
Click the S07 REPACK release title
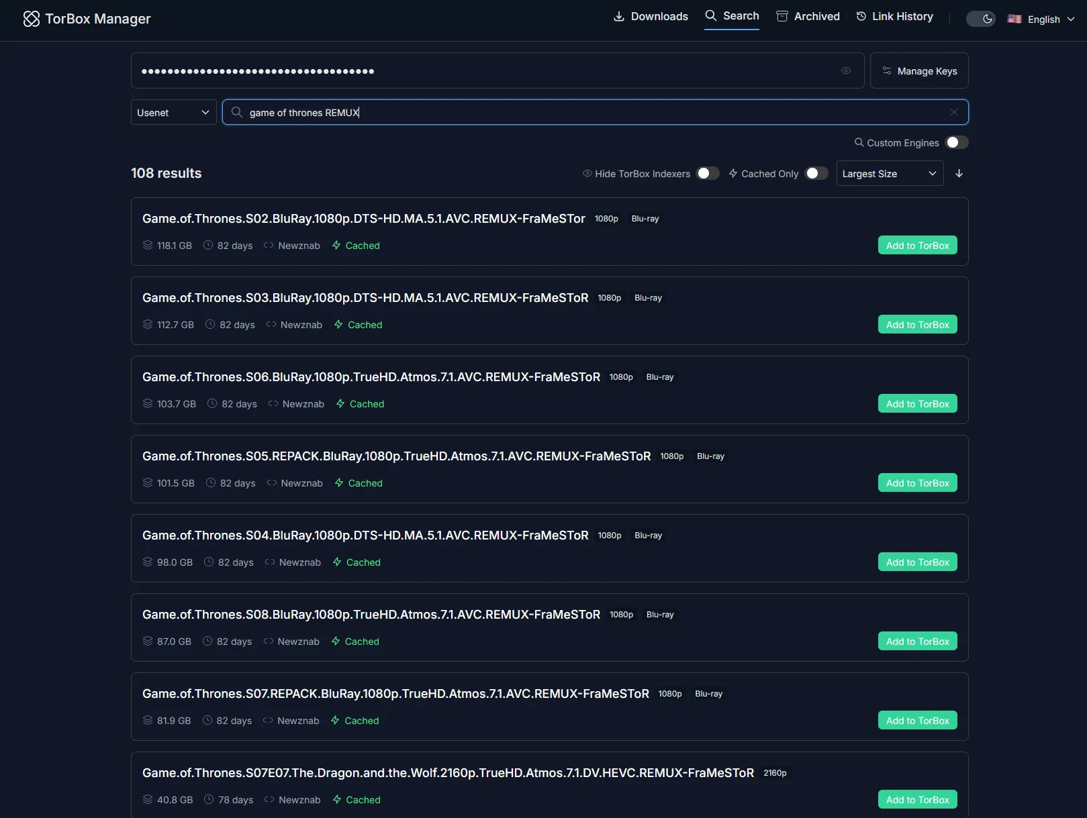pos(395,694)
